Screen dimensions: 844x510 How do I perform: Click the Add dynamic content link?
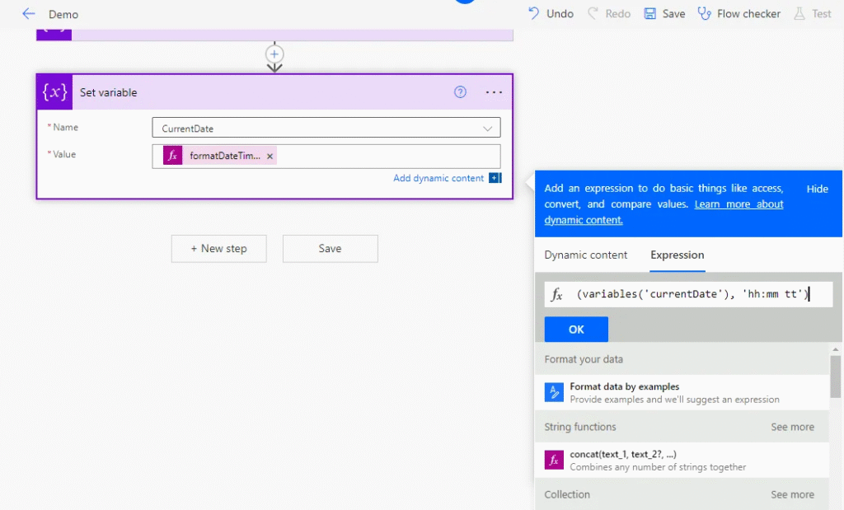(x=438, y=178)
